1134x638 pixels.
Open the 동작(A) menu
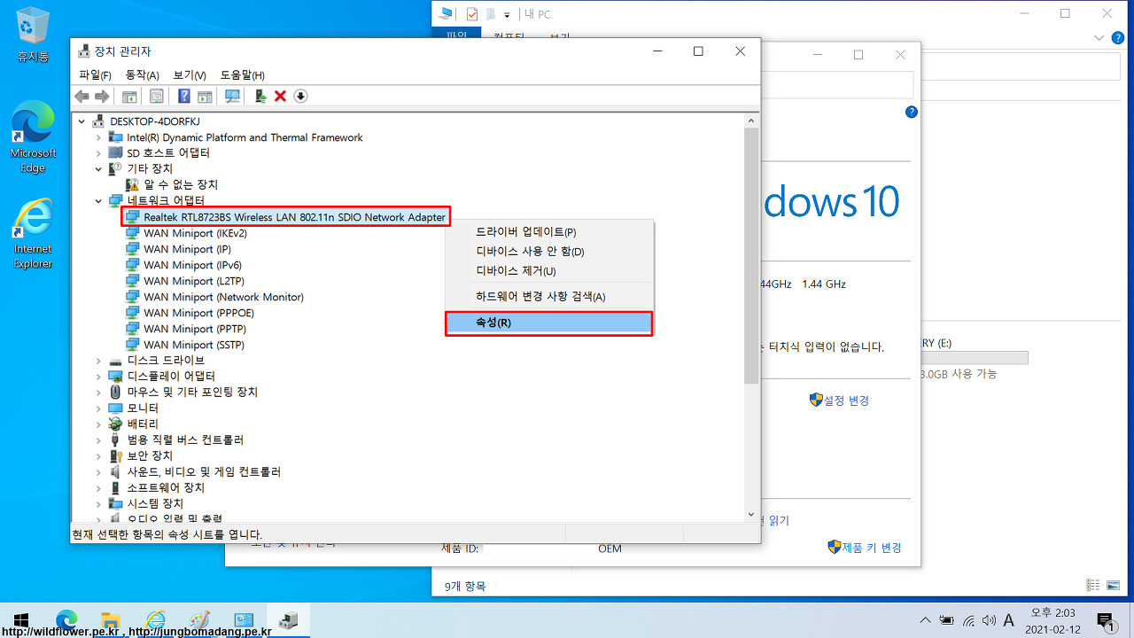[x=142, y=75]
